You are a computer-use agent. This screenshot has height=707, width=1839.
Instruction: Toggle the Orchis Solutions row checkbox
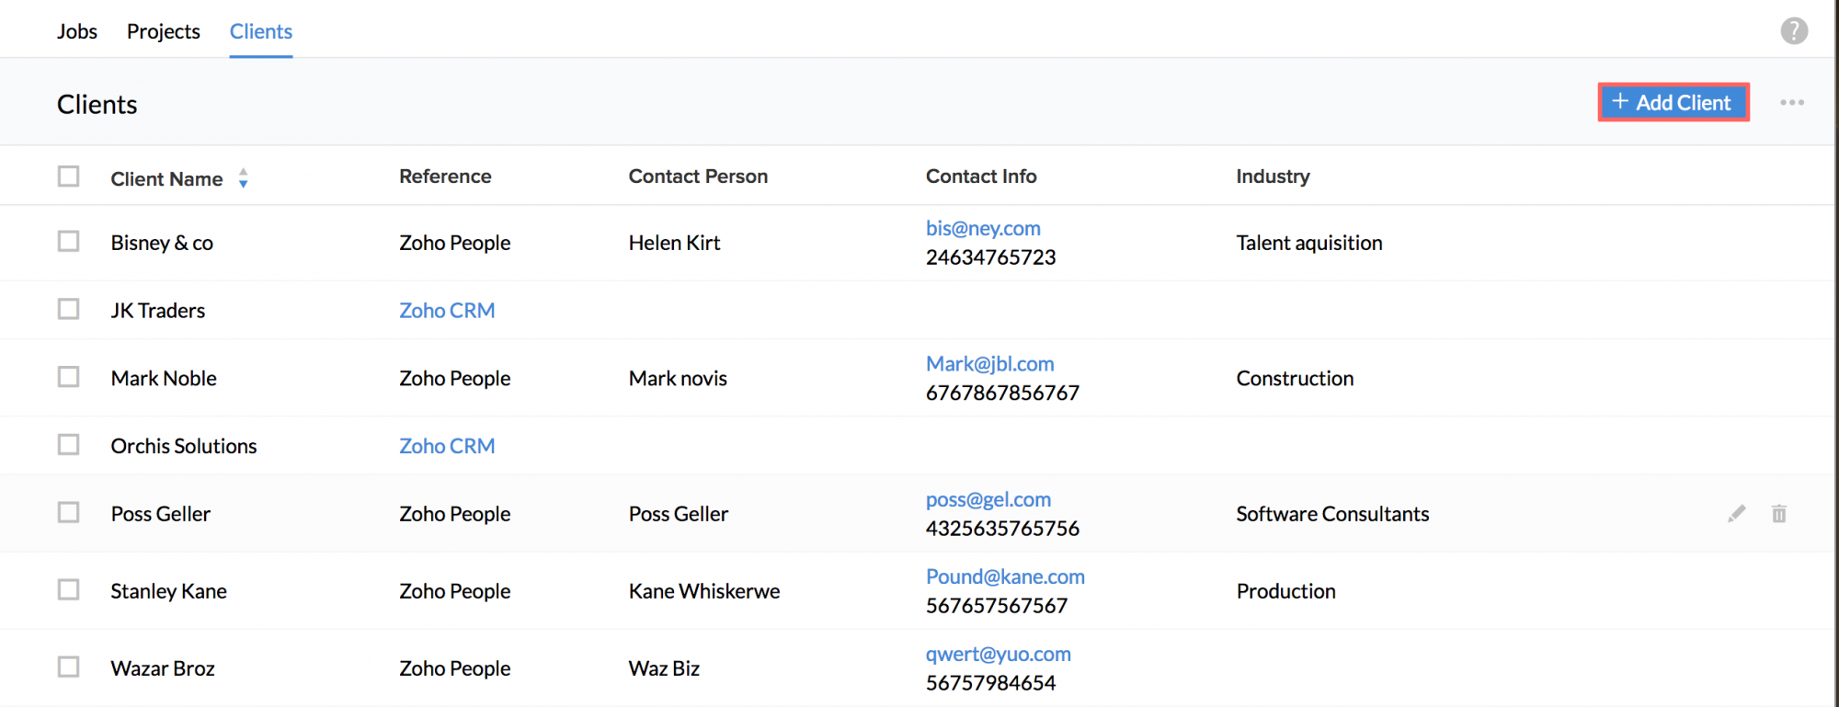pos(69,445)
